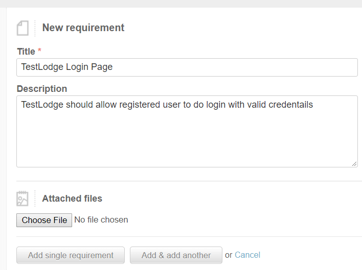The width and height of the screenshot is (362, 270).
Task: Click the textarea resize grip in Description
Action: click(x=354, y=164)
